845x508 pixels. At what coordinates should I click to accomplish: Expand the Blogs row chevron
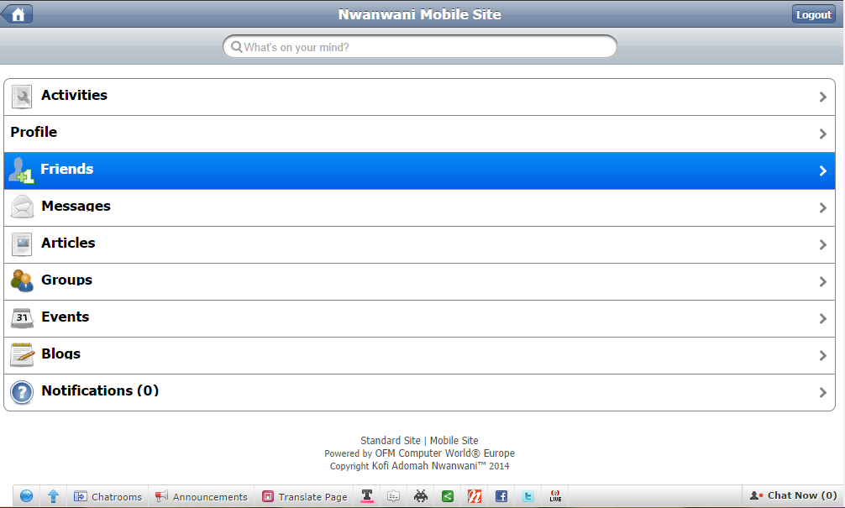[823, 355]
